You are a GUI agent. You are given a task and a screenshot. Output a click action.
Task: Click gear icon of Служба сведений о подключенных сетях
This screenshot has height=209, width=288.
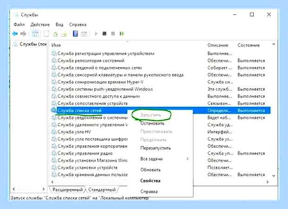[x=54, y=68]
